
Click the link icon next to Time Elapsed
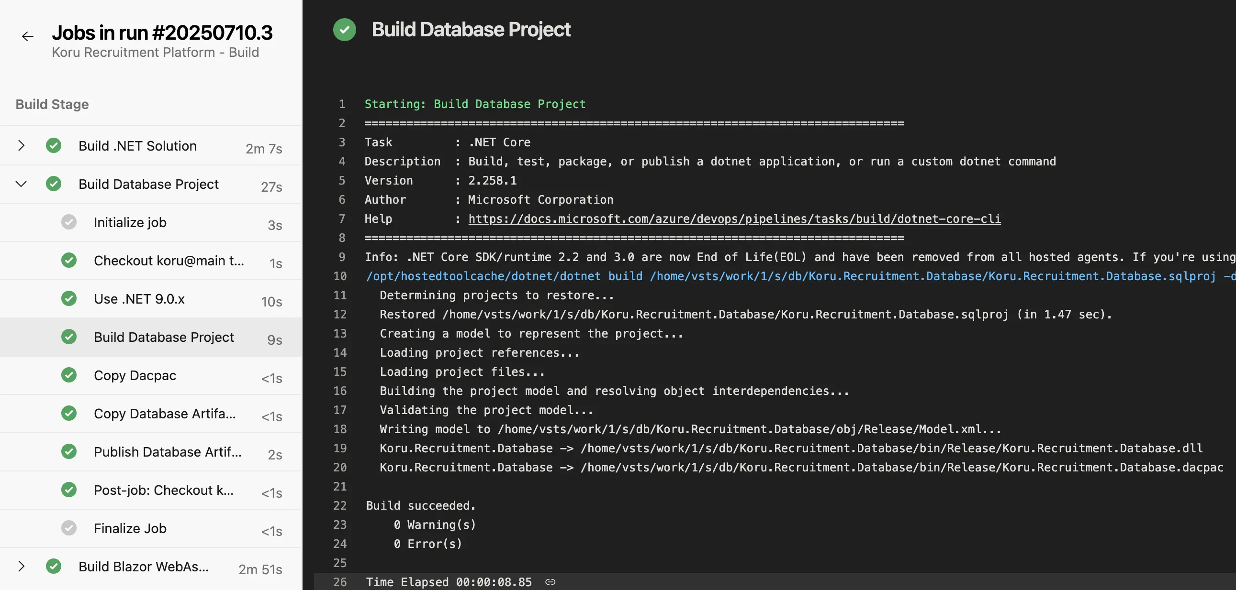550,581
